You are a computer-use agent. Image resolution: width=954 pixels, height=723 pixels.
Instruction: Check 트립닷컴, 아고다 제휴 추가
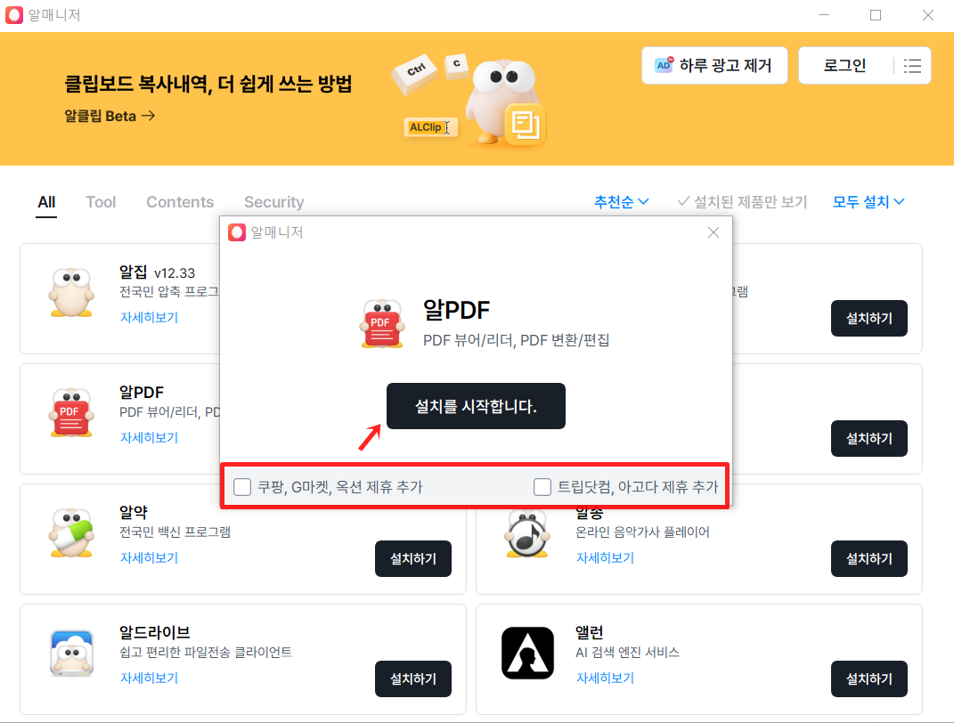pos(542,487)
